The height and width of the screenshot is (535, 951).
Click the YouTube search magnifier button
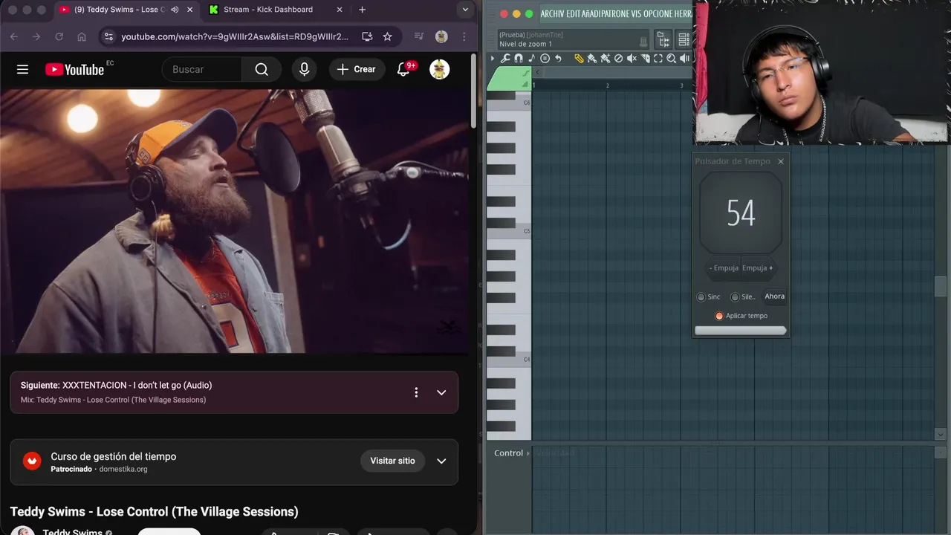pyautogui.click(x=262, y=69)
